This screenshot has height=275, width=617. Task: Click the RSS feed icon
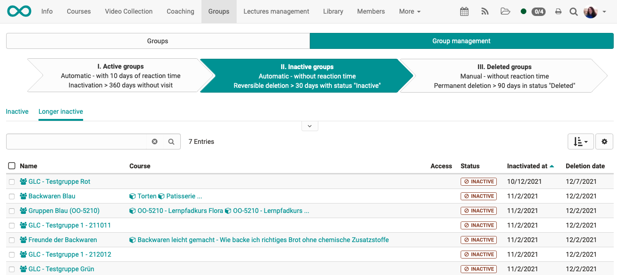[485, 12]
